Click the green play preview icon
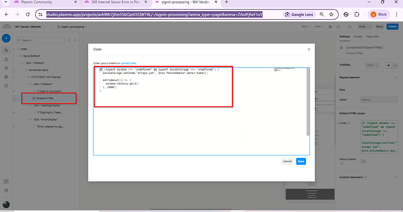This screenshot has height=212, width=403. coord(331,27)
